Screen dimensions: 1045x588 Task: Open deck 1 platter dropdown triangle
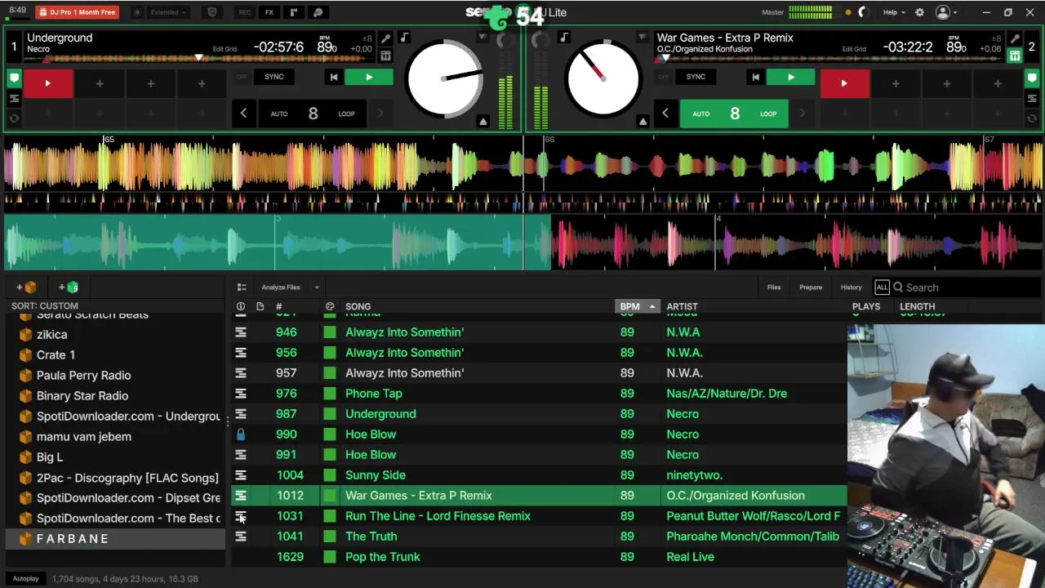pyautogui.click(x=482, y=38)
